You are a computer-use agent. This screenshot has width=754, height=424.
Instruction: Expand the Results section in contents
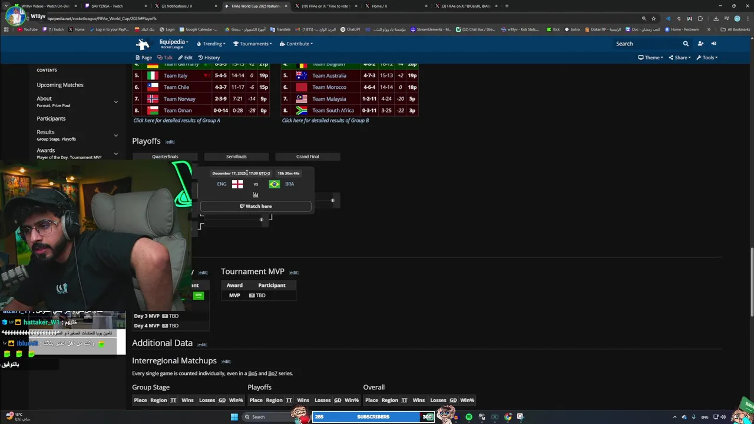pos(115,135)
